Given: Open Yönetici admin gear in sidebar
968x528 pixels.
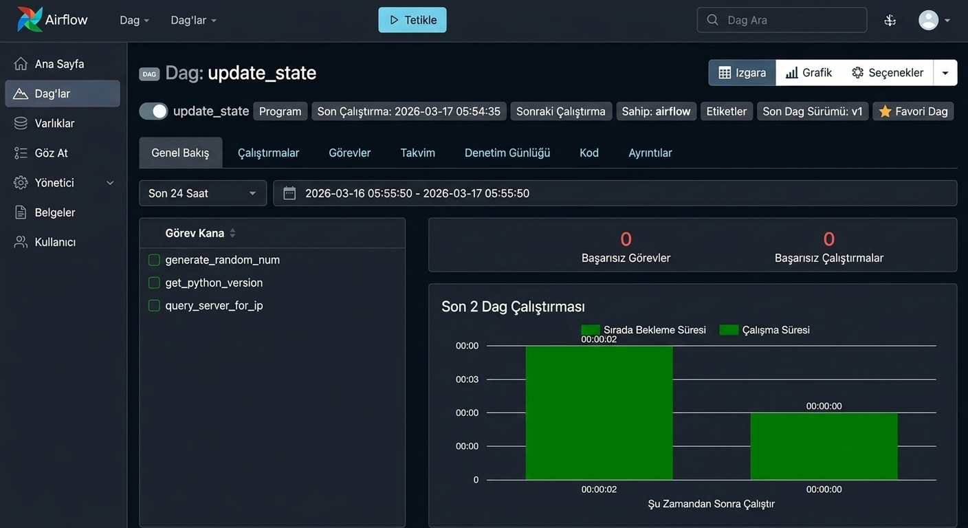Looking at the screenshot, I should click(x=21, y=183).
